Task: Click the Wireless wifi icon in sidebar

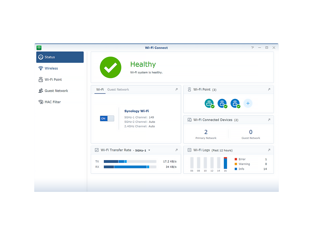Action: tap(41, 68)
